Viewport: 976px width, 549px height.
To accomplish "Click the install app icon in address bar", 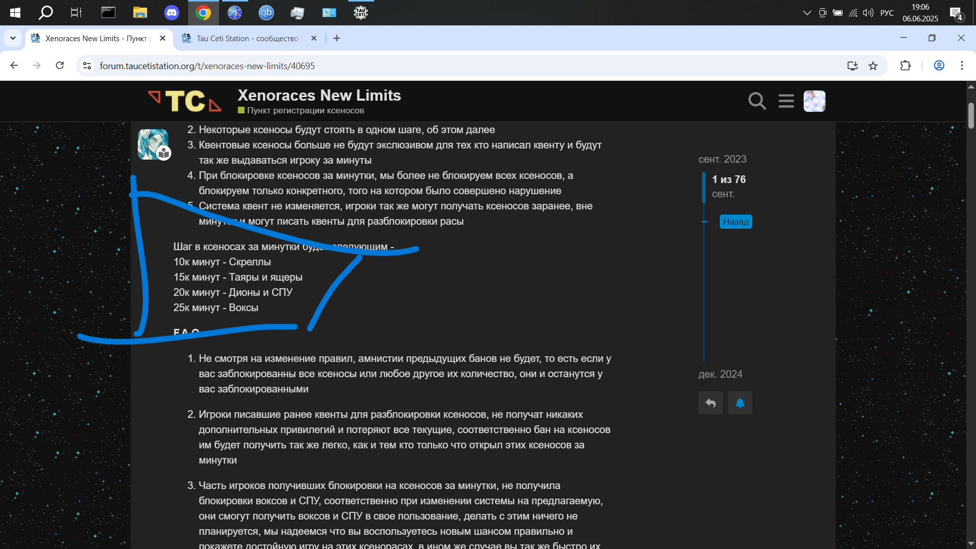I will pos(852,66).
